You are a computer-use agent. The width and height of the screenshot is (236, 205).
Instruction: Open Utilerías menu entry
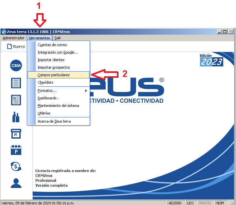coord(59,113)
